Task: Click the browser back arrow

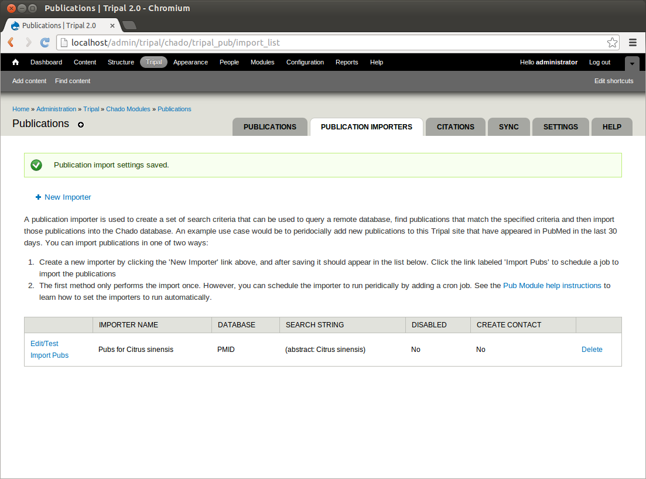Action: point(11,42)
